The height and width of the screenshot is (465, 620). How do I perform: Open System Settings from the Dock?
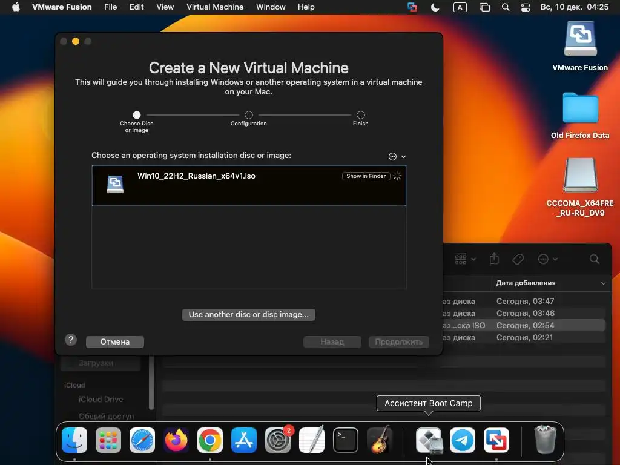277,440
